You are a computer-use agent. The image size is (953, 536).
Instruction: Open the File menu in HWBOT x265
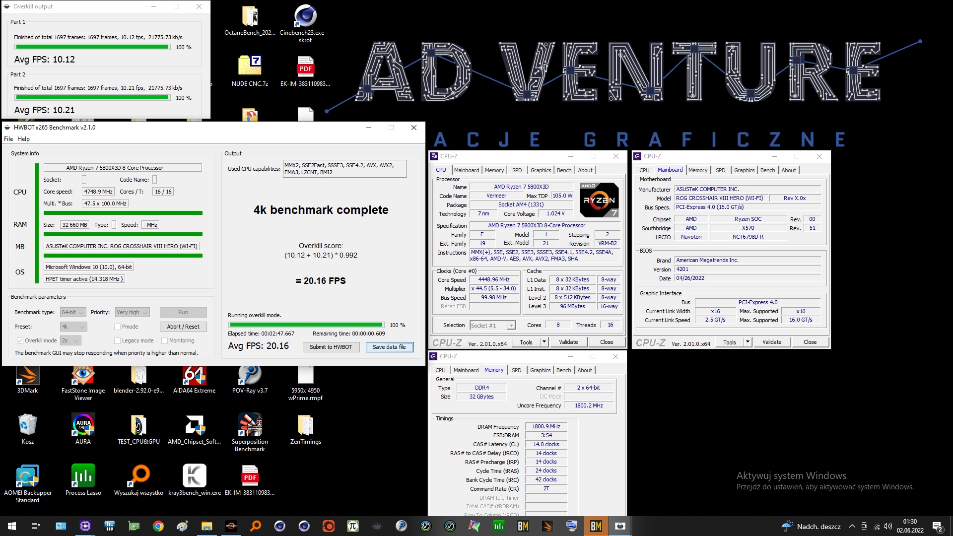tap(8, 139)
